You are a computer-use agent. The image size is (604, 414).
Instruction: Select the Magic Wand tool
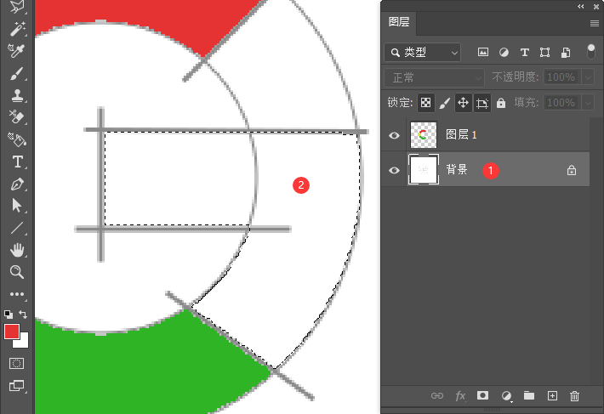[17, 29]
